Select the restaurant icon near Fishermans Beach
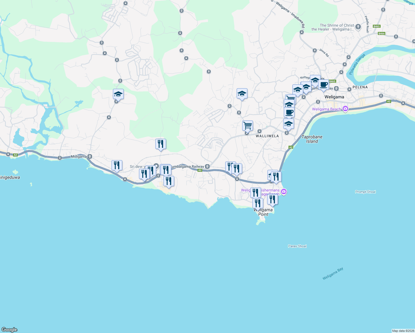The height and width of the screenshot is (333, 415). point(255,192)
